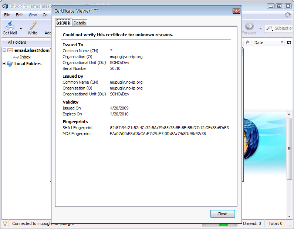
Task: Click the column picker icon beside Date
Action: 289,43
